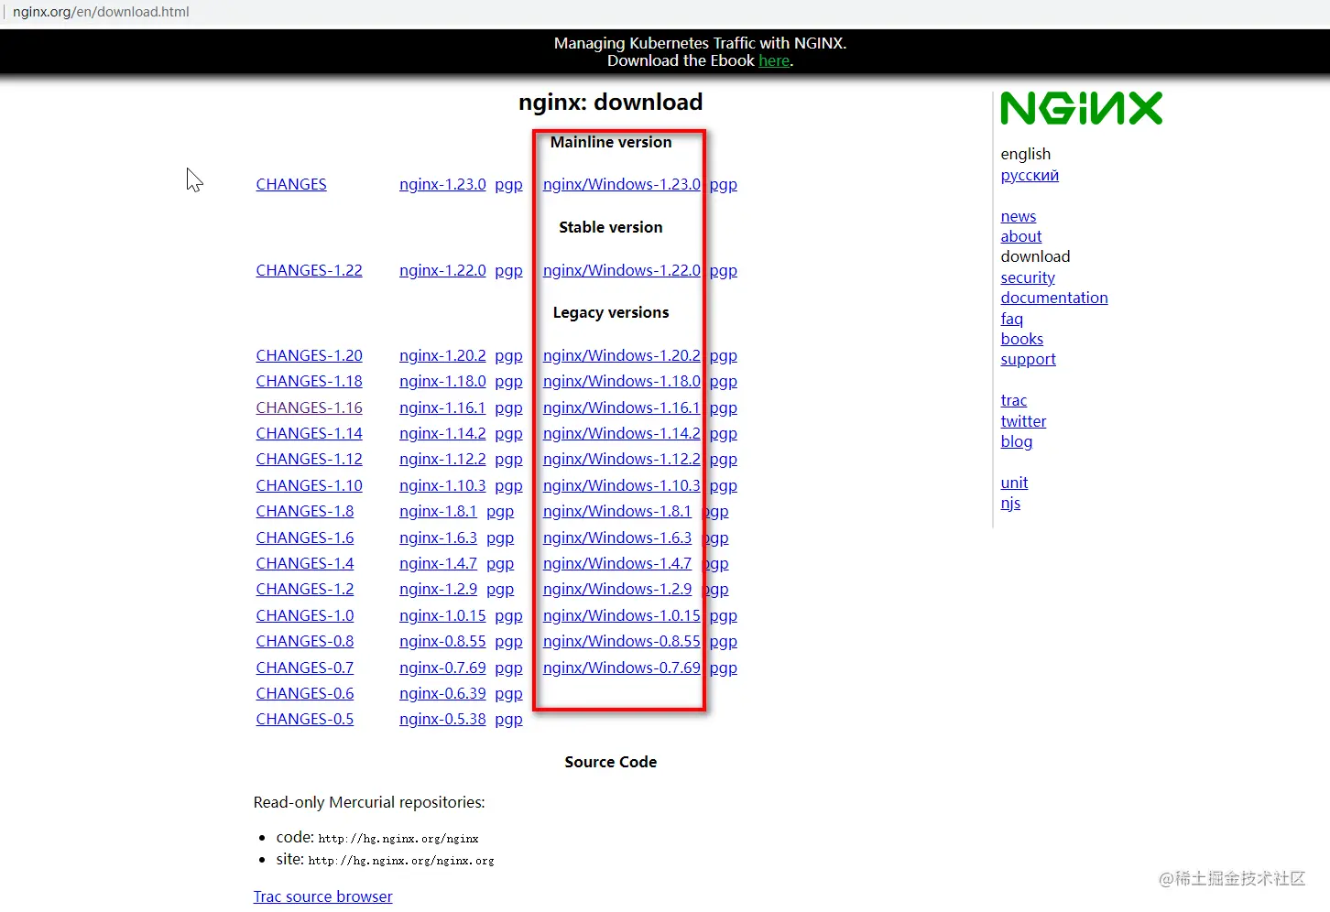Download nginx/Windows-1.12.2
1330x912 pixels.
click(622, 459)
